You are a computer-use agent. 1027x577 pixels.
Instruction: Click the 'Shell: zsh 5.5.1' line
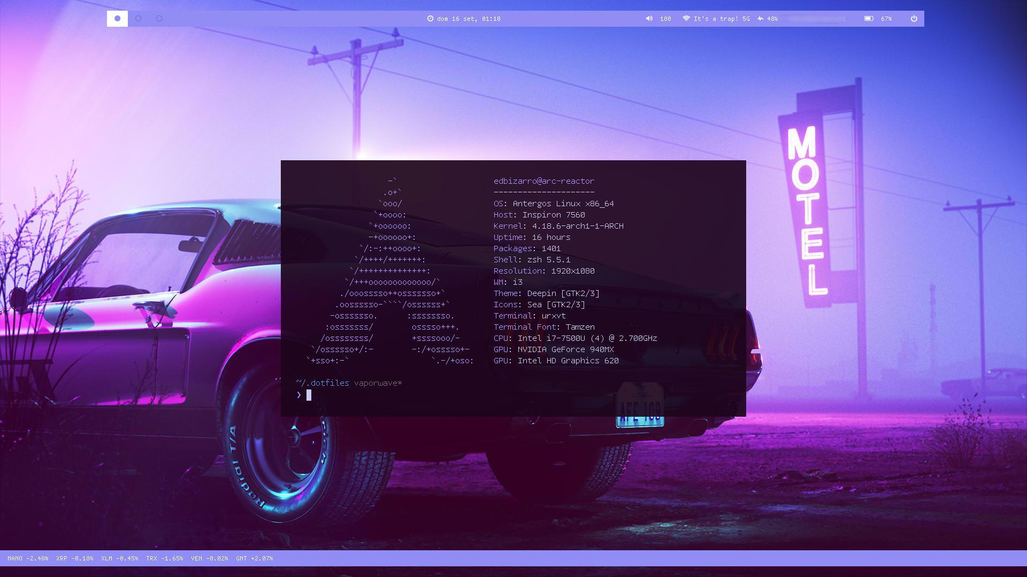coord(532,260)
